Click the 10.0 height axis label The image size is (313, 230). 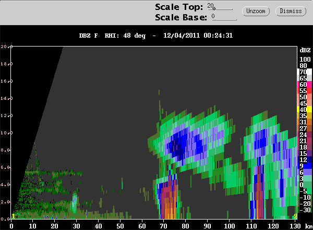point(7,133)
